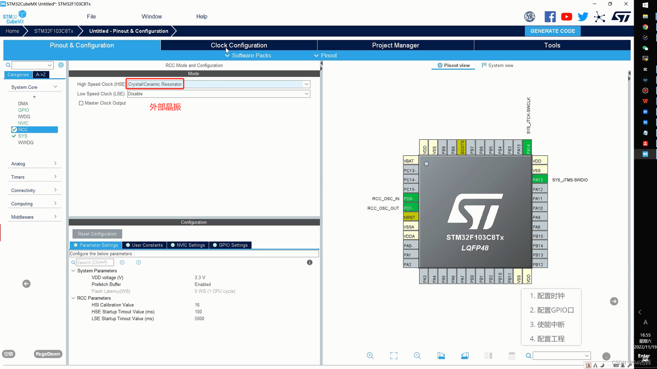
Task: Click the Windows Start button
Action: pos(645,5)
